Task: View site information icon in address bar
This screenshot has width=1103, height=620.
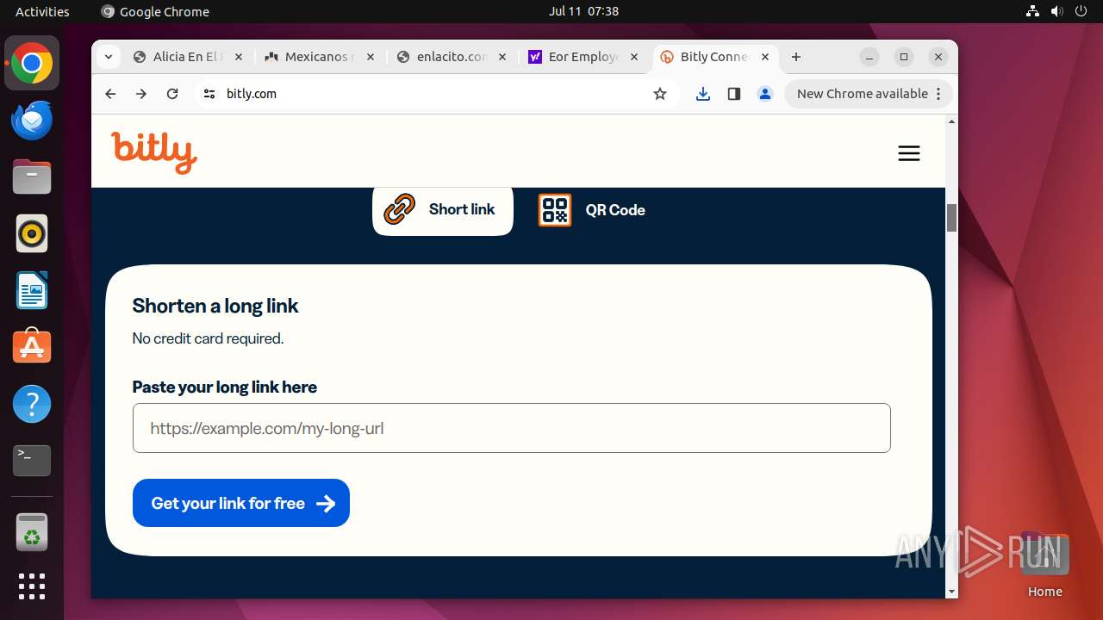Action: tap(209, 94)
